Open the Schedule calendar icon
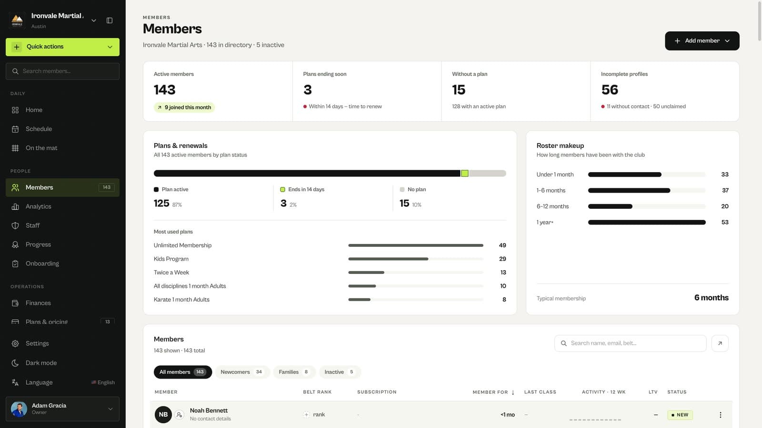This screenshot has width=762, height=428. pos(15,129)
